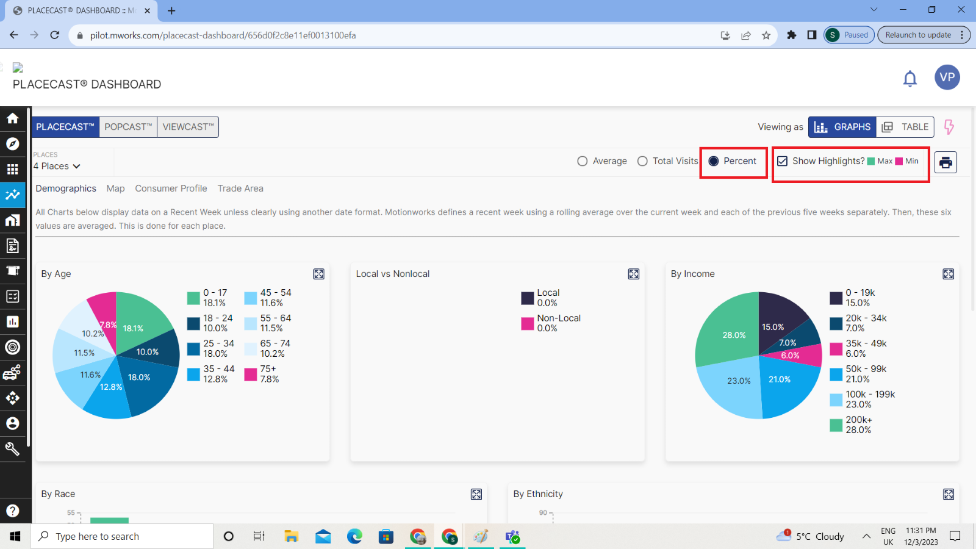Open the Trade Area tab
Viewport: 976px width, 549px height.
240,188
